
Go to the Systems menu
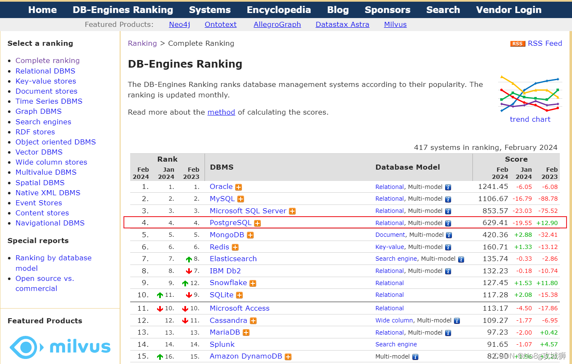[210, 10]
